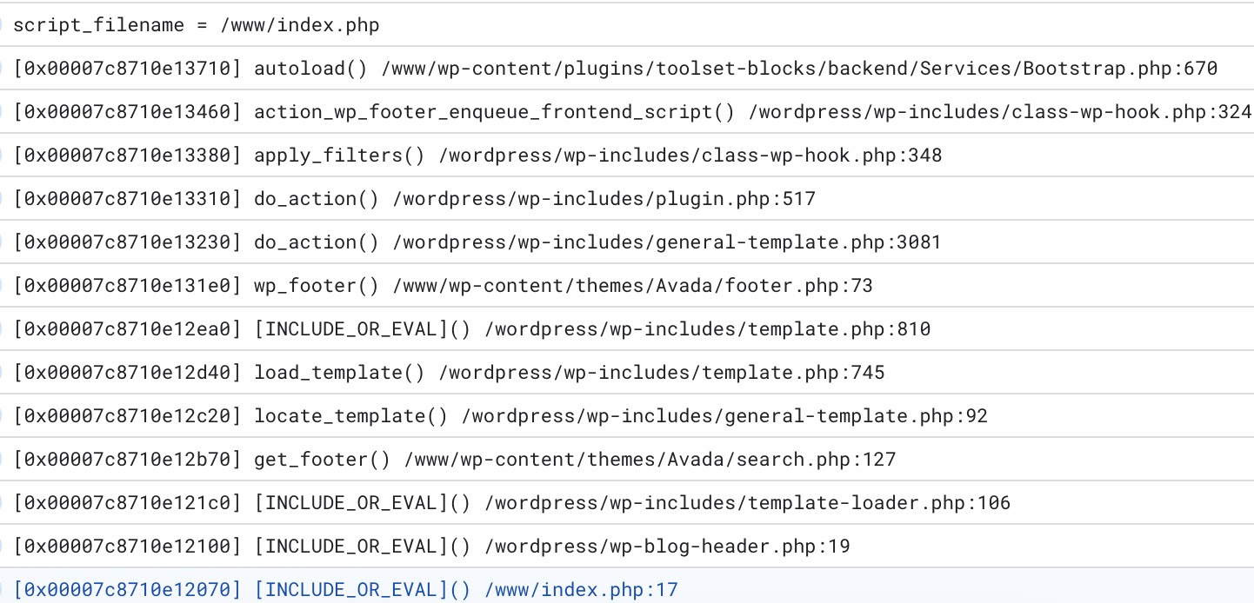Select the apply_filters() class-wp-hook.php:348 entry

[627, 156]
